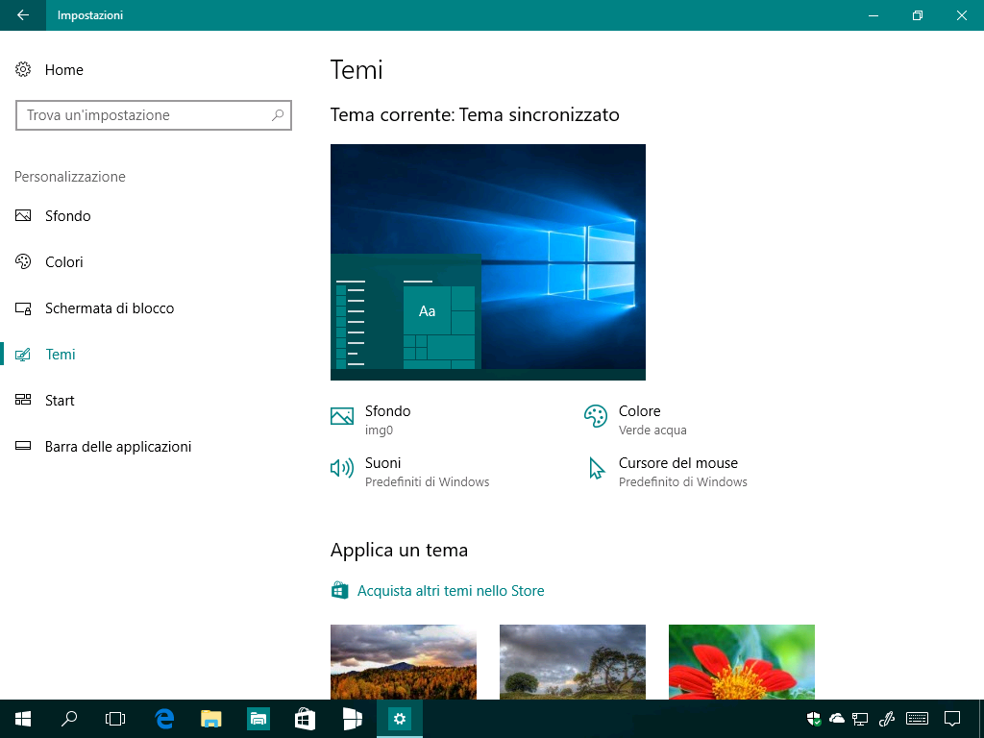The height and width of the screenshot is (738, 984).
Task: Select Schermata di blocco settings
Action: 110,308
